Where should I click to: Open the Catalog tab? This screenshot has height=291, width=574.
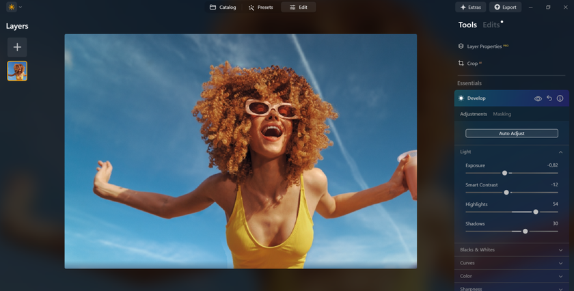(x=223, y=7)
